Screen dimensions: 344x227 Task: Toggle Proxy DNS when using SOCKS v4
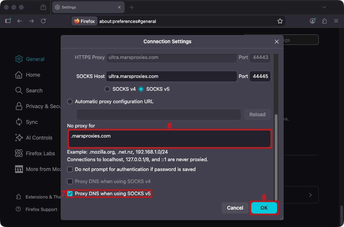pos(70,181)
